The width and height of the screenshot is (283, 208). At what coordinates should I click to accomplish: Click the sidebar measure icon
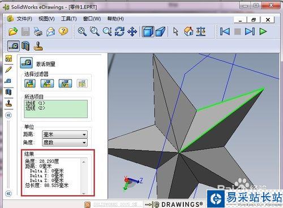(x=8, y=81)
